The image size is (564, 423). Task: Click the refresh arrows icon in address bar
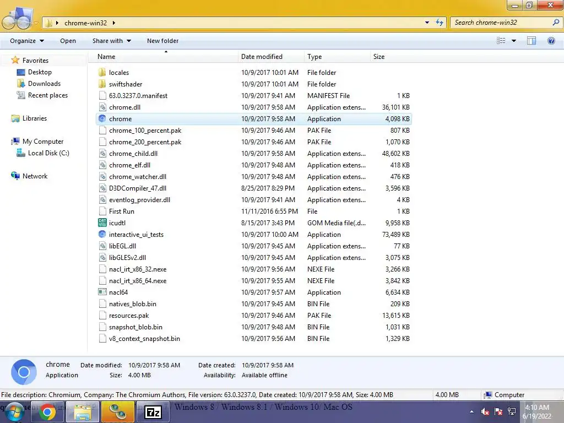pyautogui.click(x=439, y=22)
